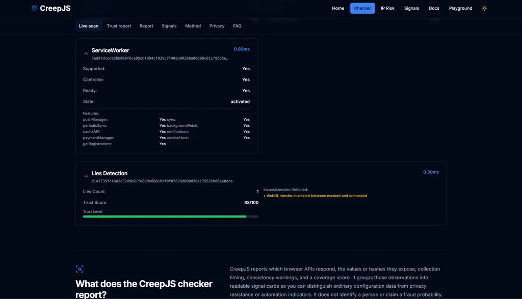Open the Home nav item
The image size is (522, 299).
(338, 8)
